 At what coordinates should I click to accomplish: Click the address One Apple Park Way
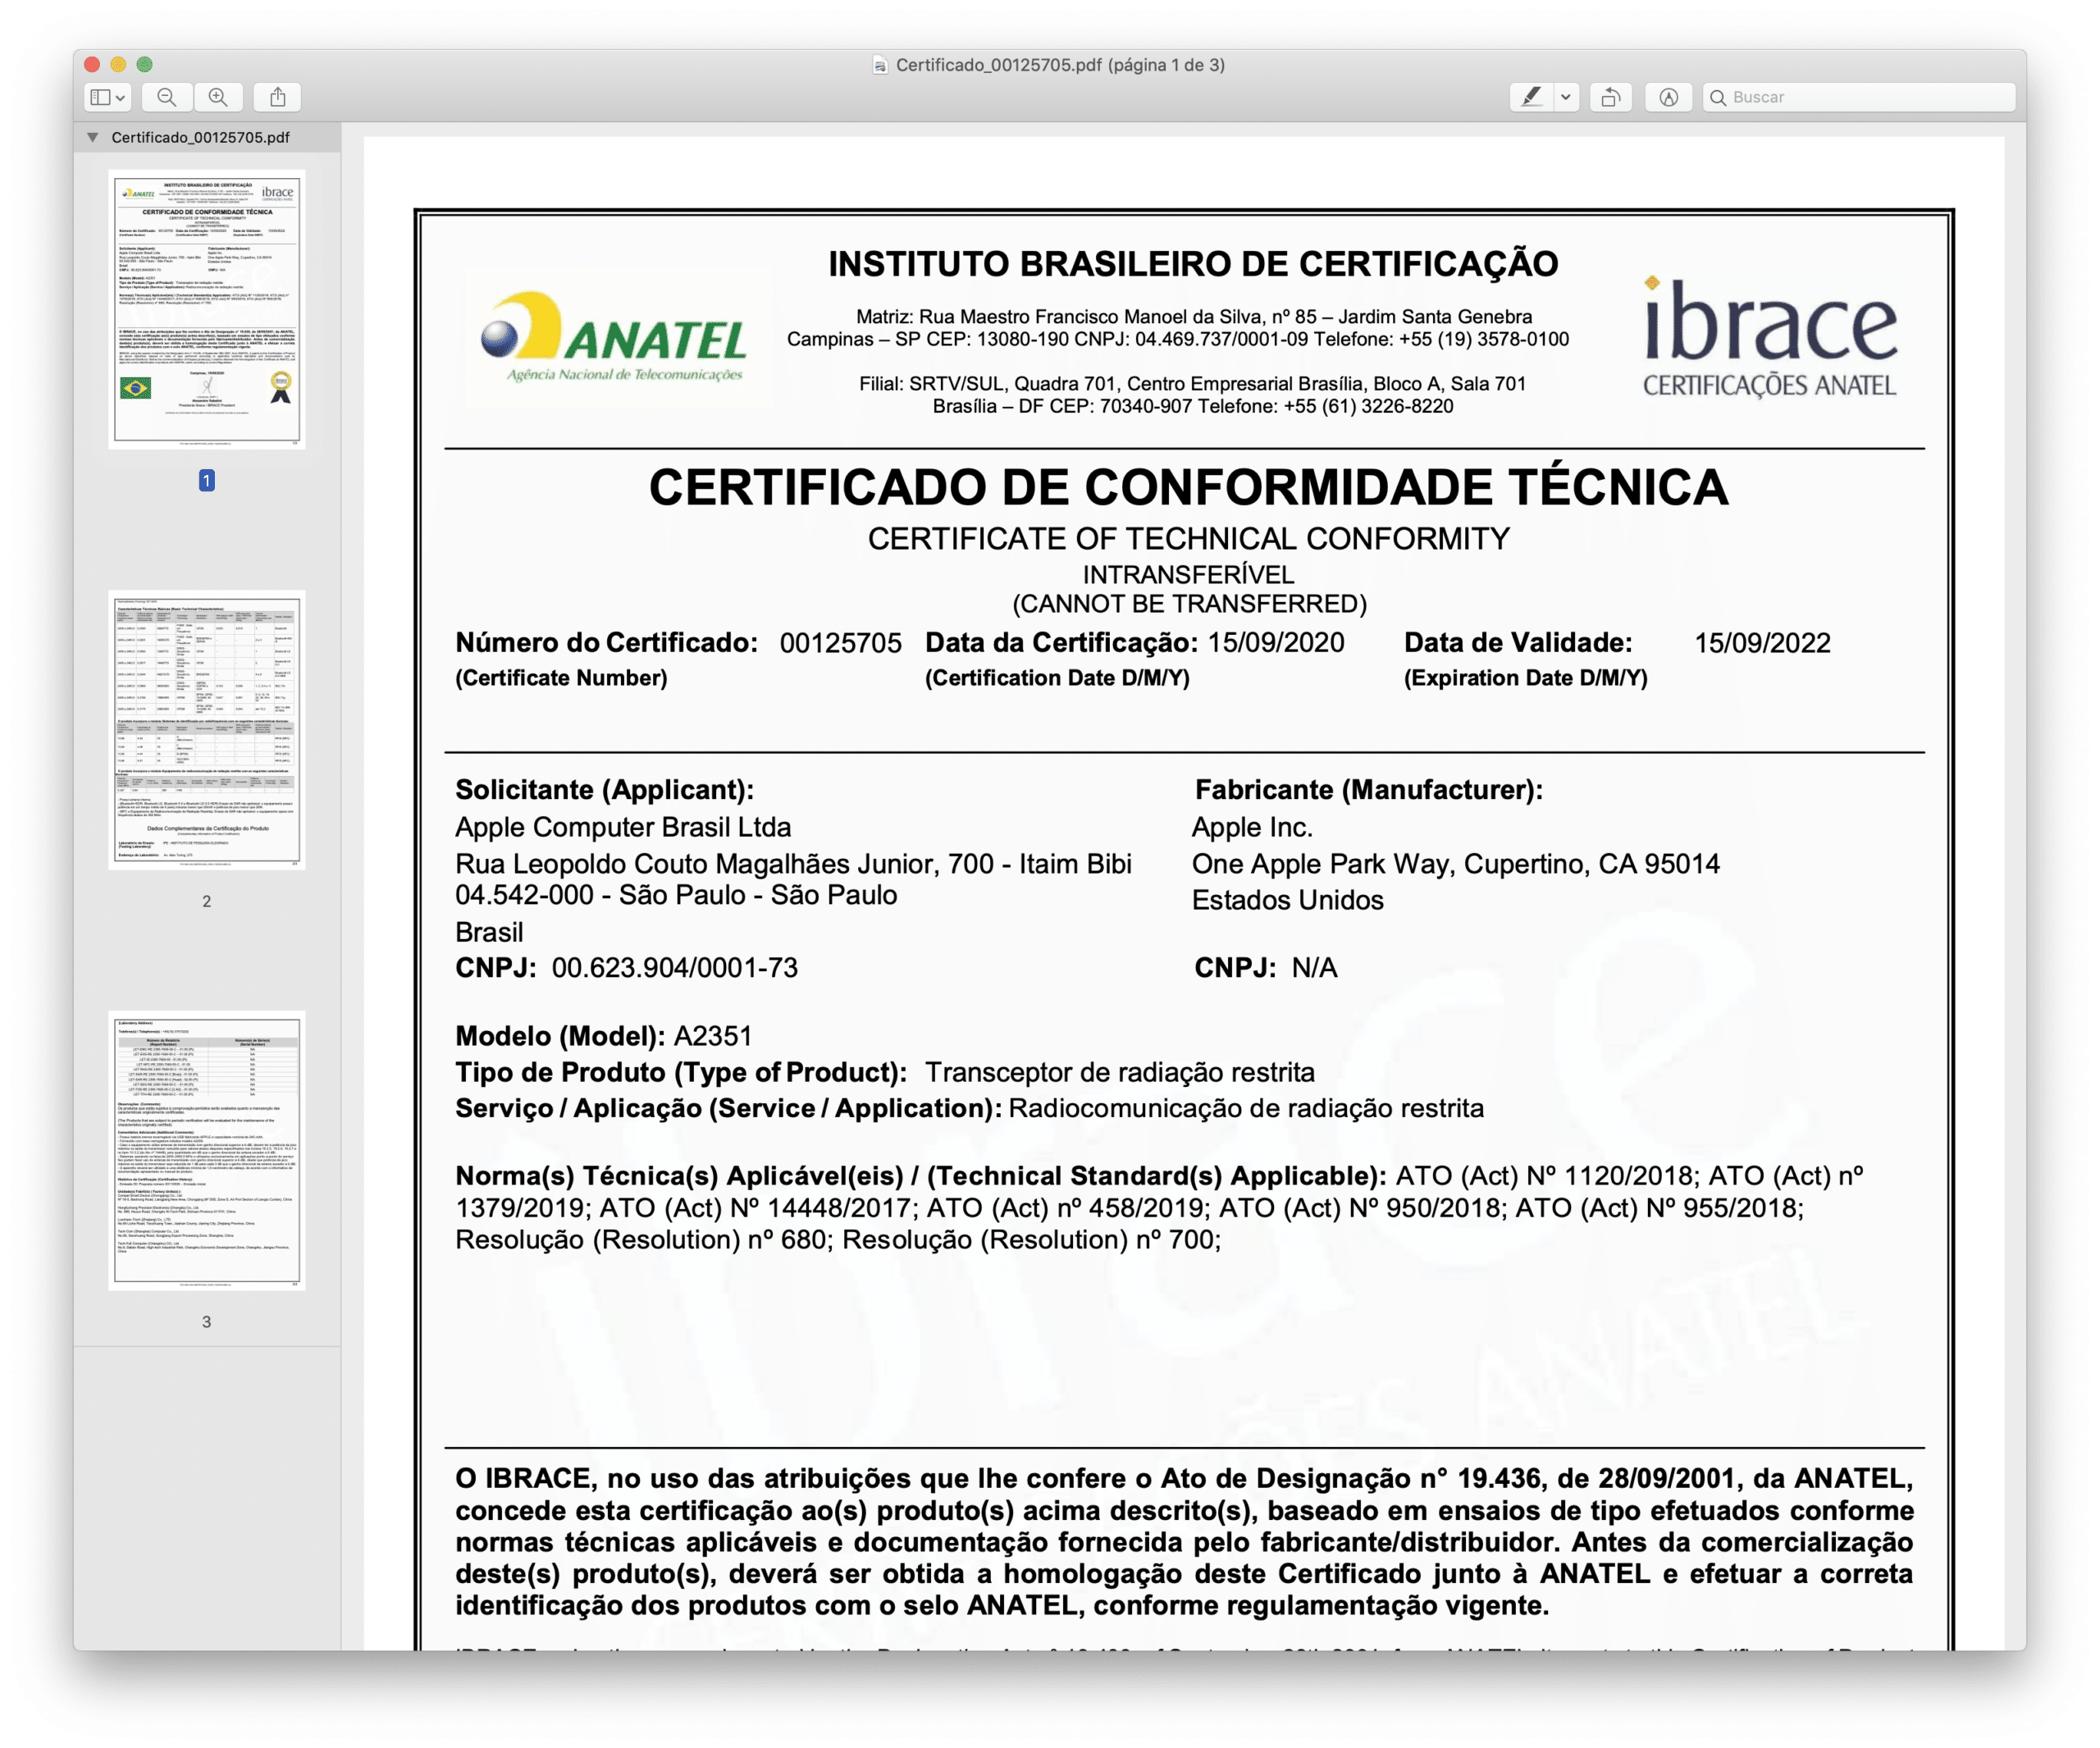1319,864
